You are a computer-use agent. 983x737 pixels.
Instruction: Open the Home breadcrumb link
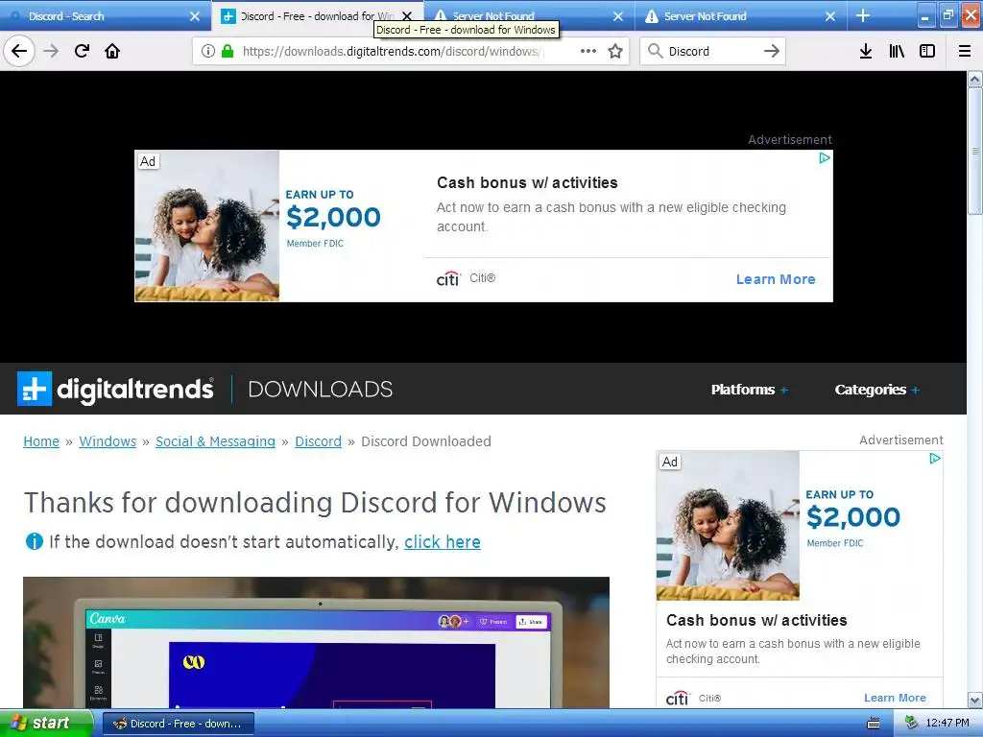[41, 441]
